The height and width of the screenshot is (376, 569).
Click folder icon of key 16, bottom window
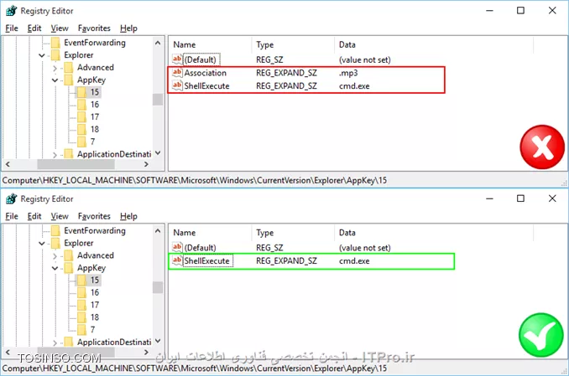click(x=82, y=293)
